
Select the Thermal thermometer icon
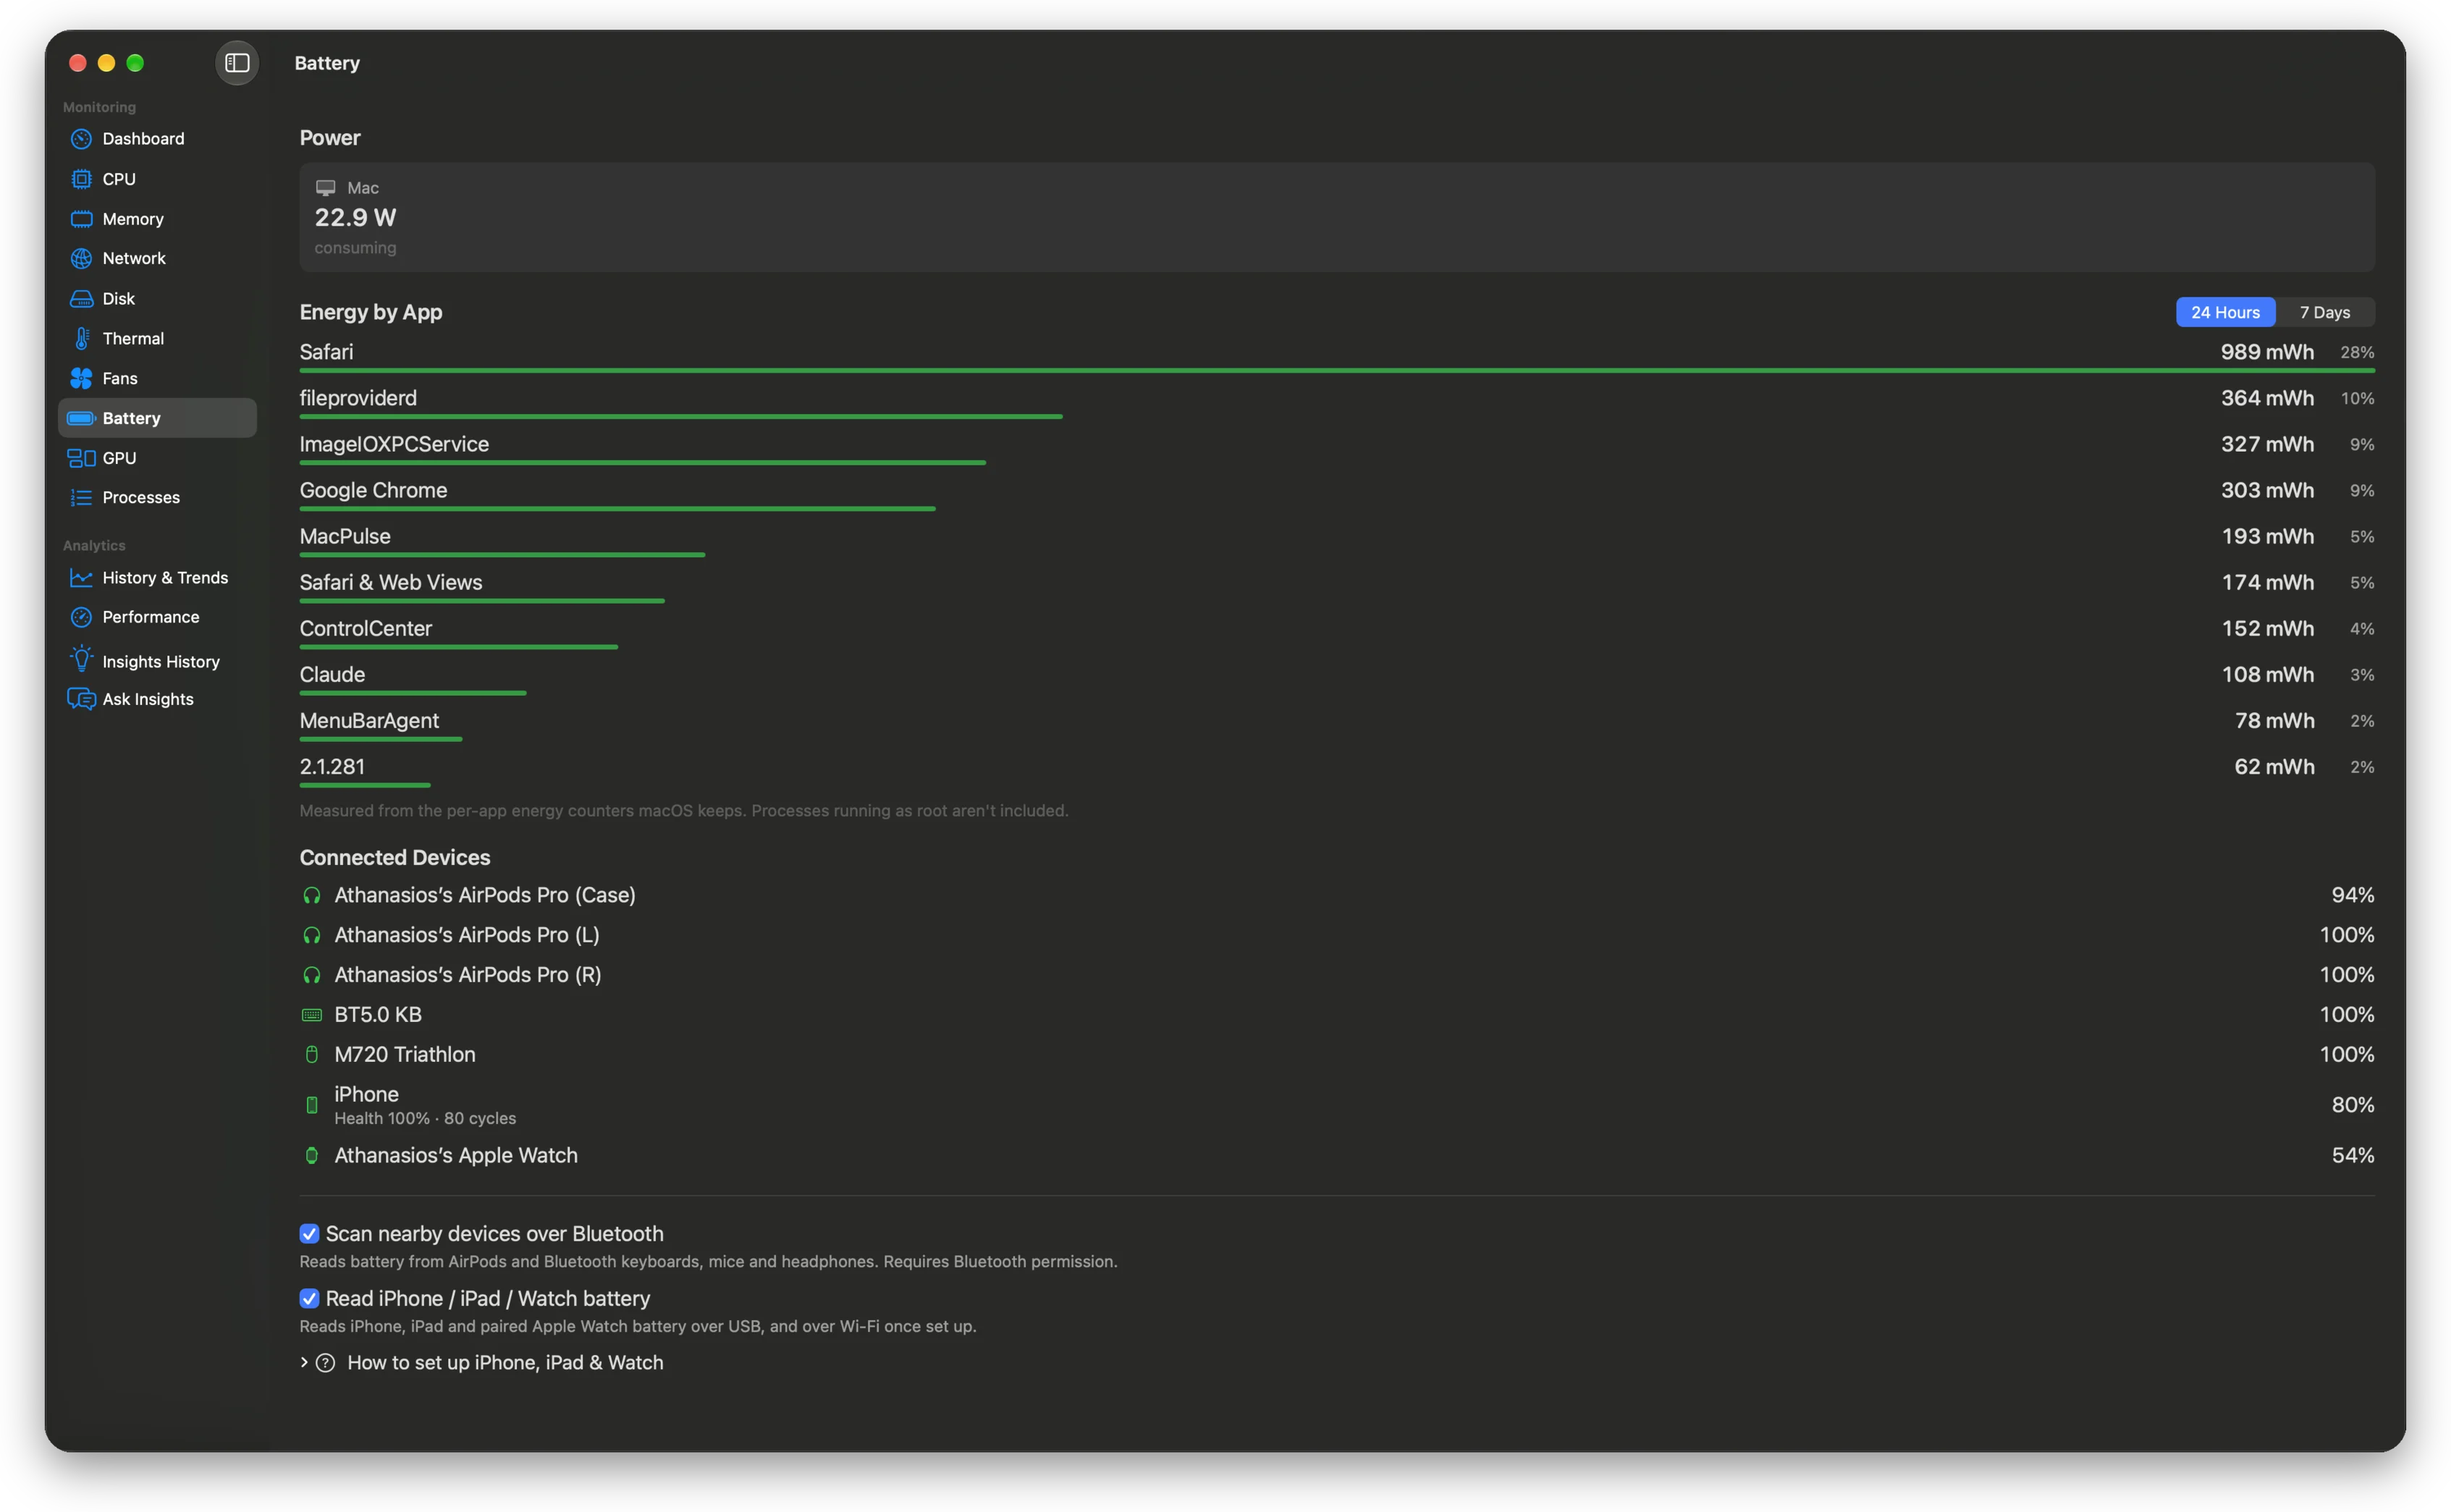[x=81, y=339]
